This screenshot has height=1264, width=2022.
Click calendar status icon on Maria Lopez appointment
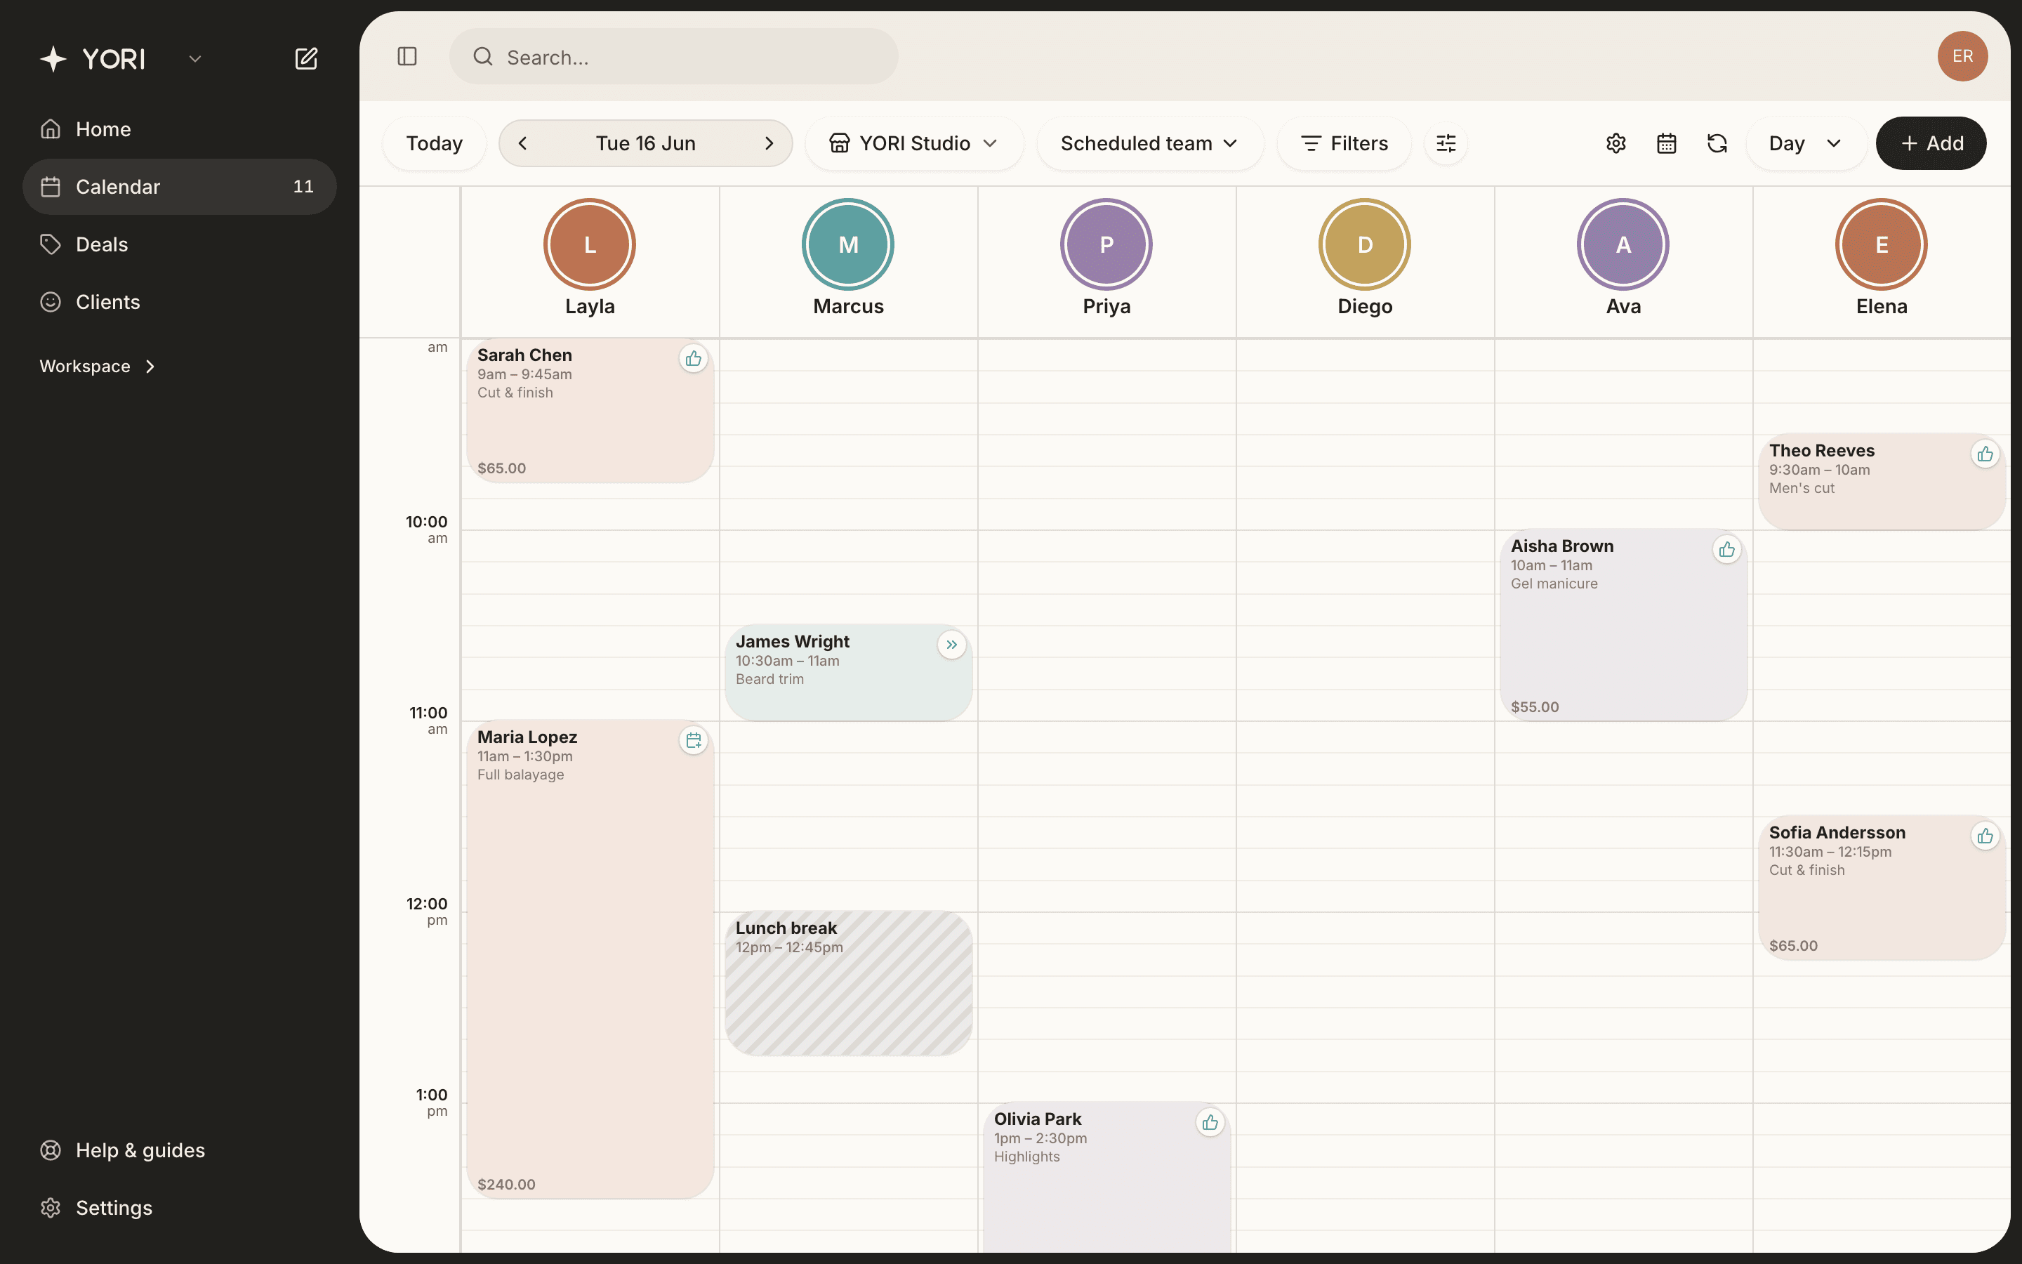[x=694, y=741]
